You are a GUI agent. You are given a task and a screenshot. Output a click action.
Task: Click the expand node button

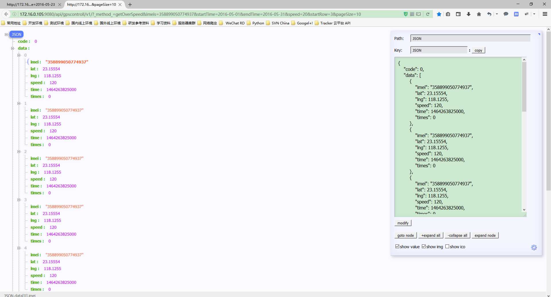pyautogui.click(x=485, y=235)
